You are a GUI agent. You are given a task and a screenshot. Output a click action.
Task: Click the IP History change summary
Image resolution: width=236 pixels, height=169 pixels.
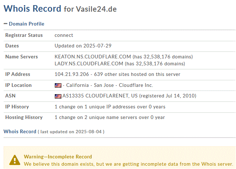click(x=110, y=107)
